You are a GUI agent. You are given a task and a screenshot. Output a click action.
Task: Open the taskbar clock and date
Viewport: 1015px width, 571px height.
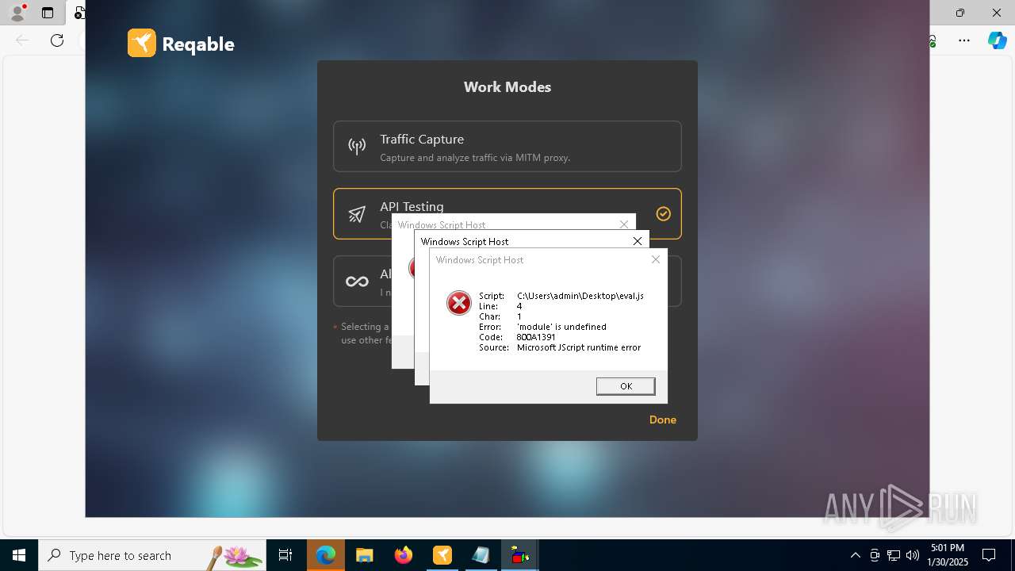click(948, 555)
